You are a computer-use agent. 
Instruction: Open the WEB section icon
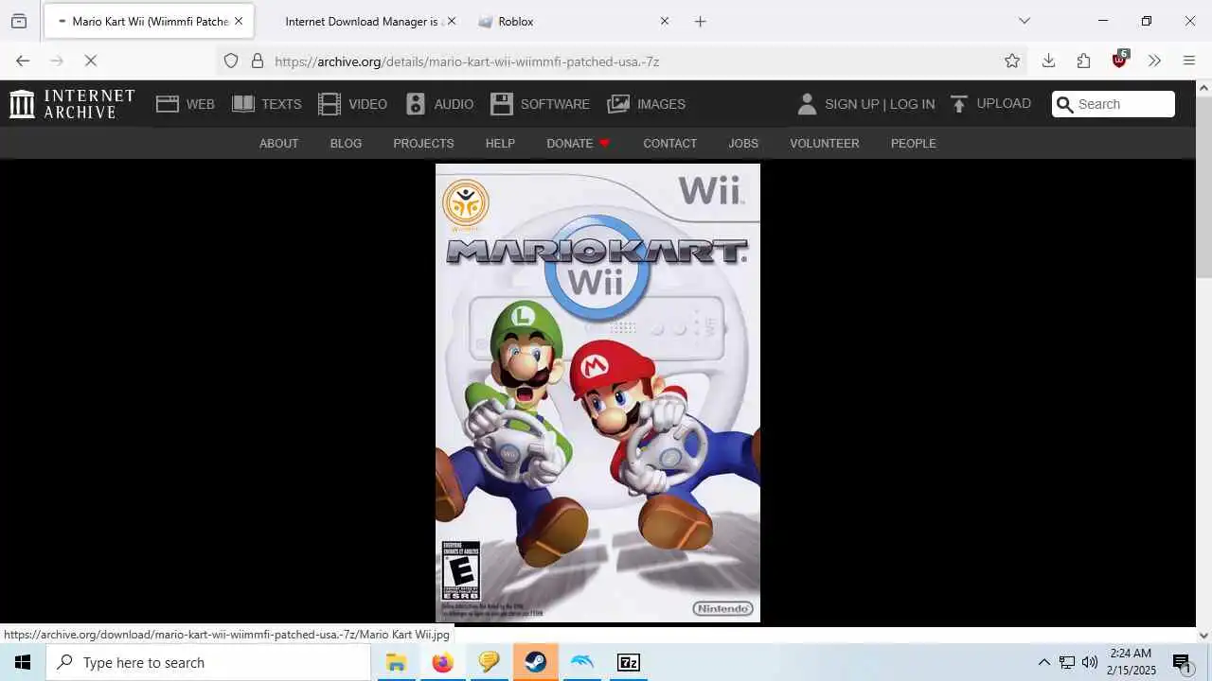click(x=168, y=104)
